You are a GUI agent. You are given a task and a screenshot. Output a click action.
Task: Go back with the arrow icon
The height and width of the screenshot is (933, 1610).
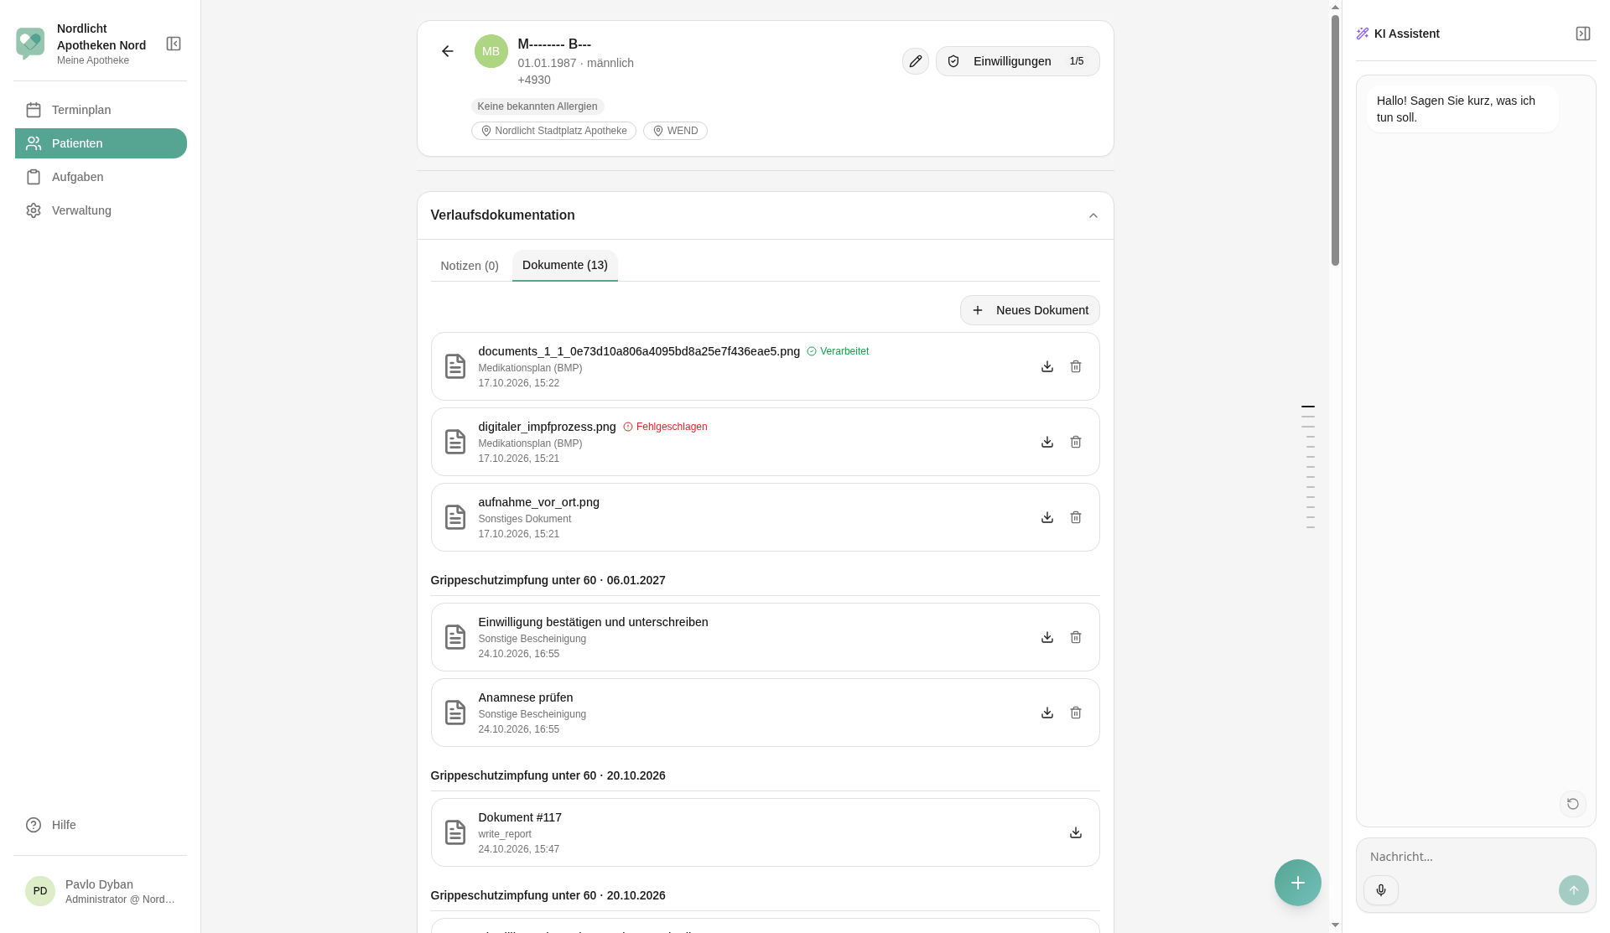coord(448,51)
